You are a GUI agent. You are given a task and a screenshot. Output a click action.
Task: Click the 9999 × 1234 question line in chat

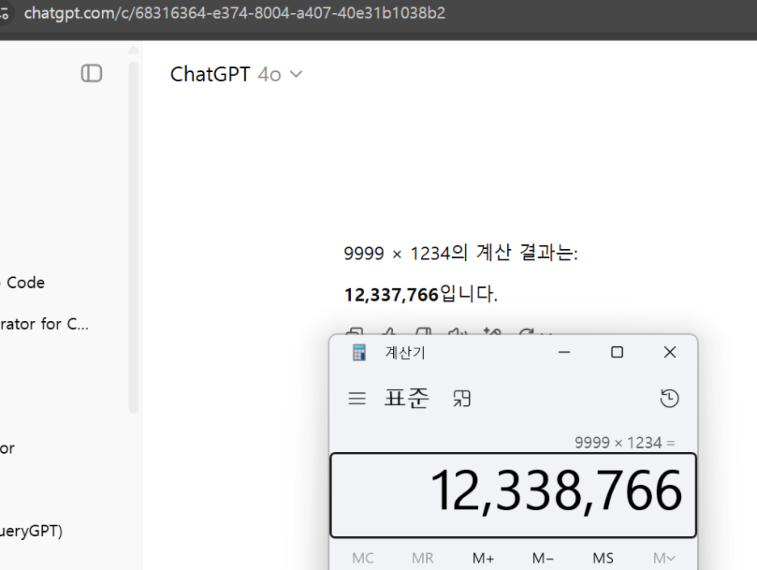(x=460, y=252)
